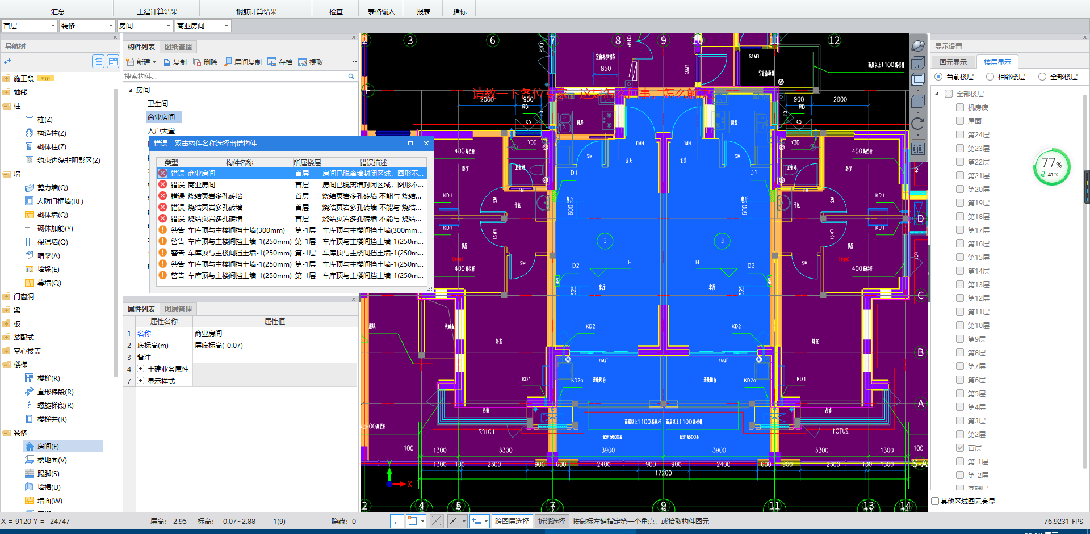Select 保温墙(Q) insulation wall icon
This screenshot has width=1090, height=534.
click(x=30, y=242)
